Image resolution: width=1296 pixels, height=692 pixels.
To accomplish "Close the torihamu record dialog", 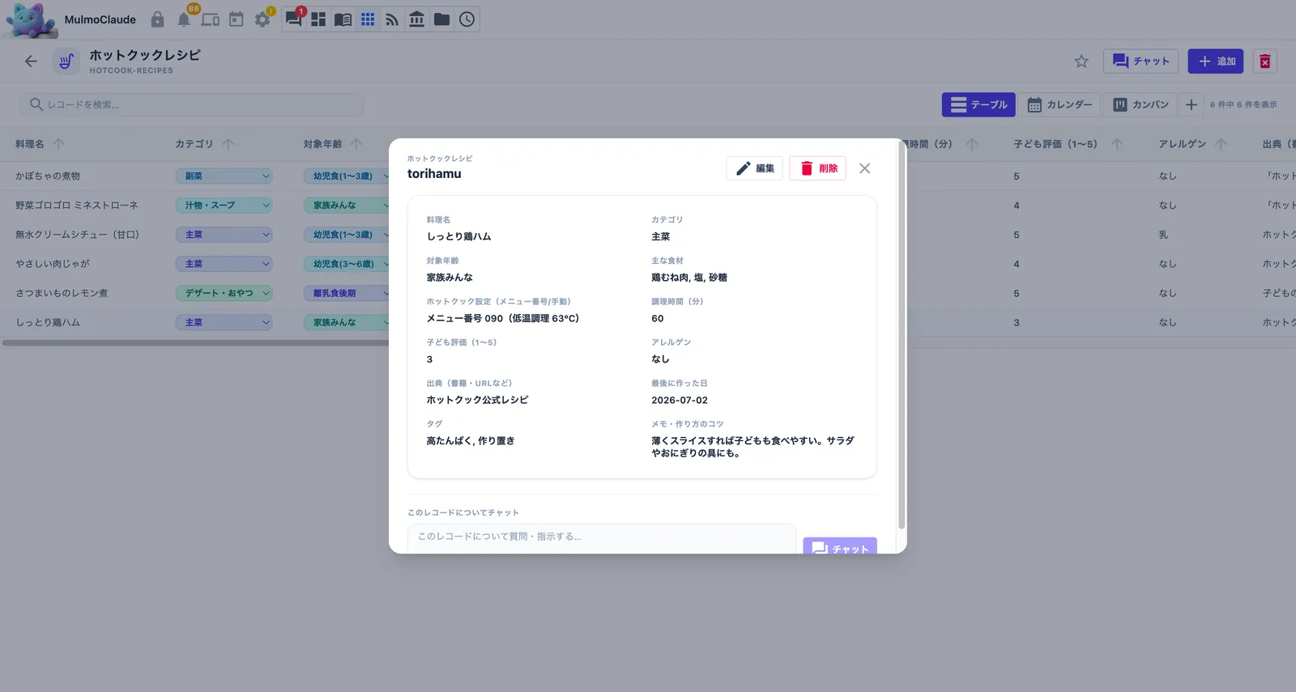I will (x=865, y=168).
